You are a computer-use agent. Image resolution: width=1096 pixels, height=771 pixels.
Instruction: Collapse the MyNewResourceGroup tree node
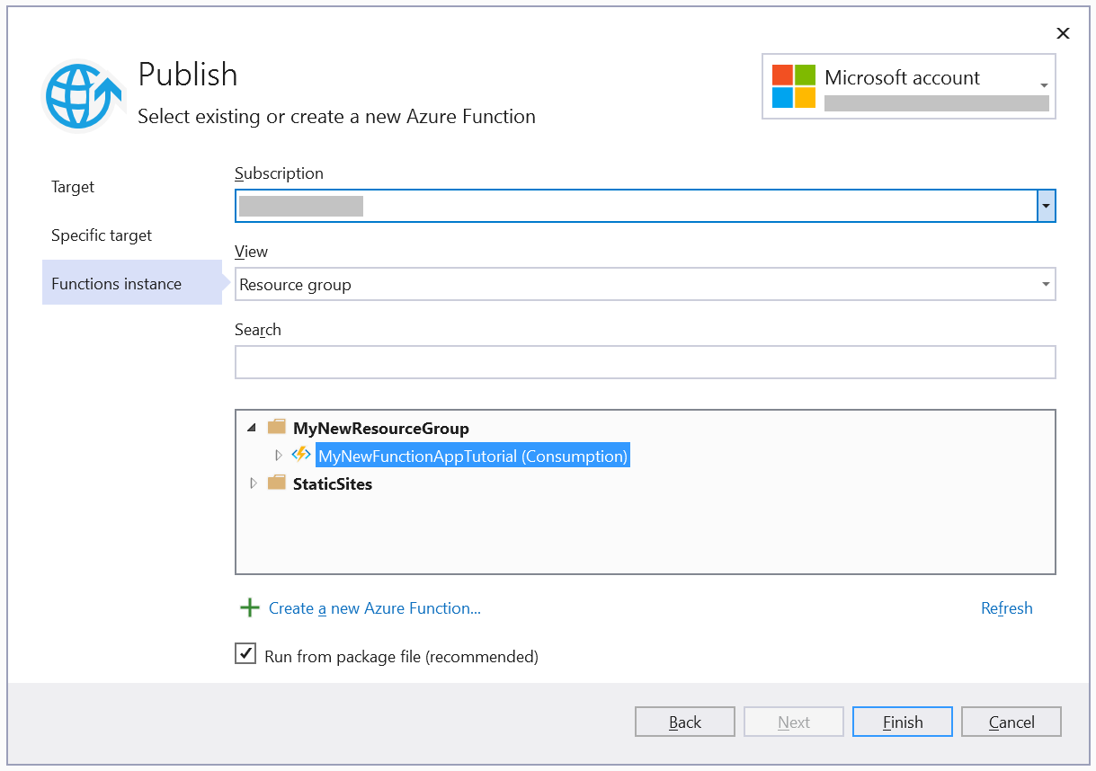tap(252, 427)
